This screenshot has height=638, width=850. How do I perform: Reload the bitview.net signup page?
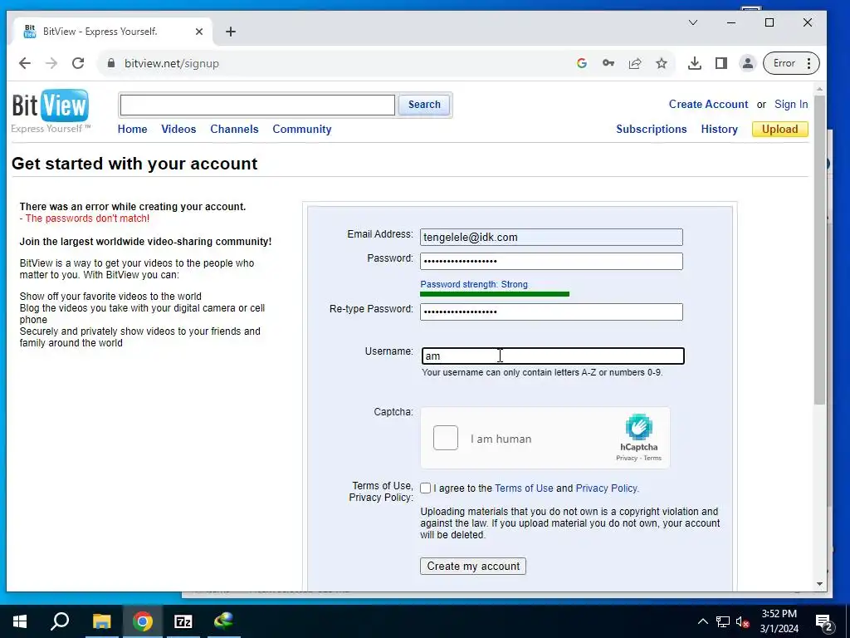pyautogui.click(x=78, y=63)
